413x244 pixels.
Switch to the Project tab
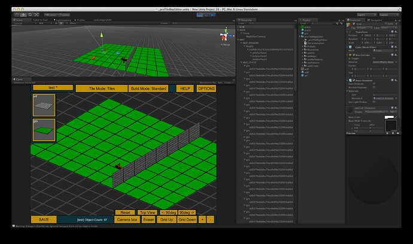(307, 20)
